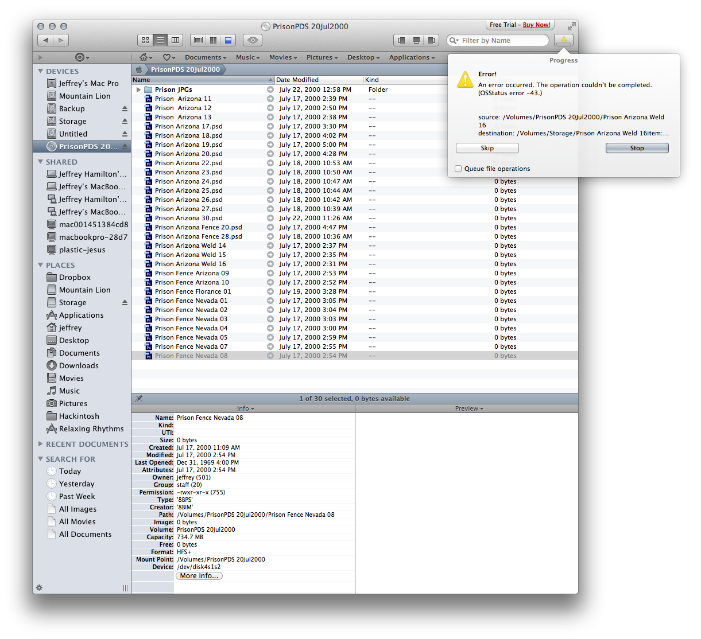Screen dimensions: 701x639
Task: Toggle the right shelf pane
Action: click(431, 40)
